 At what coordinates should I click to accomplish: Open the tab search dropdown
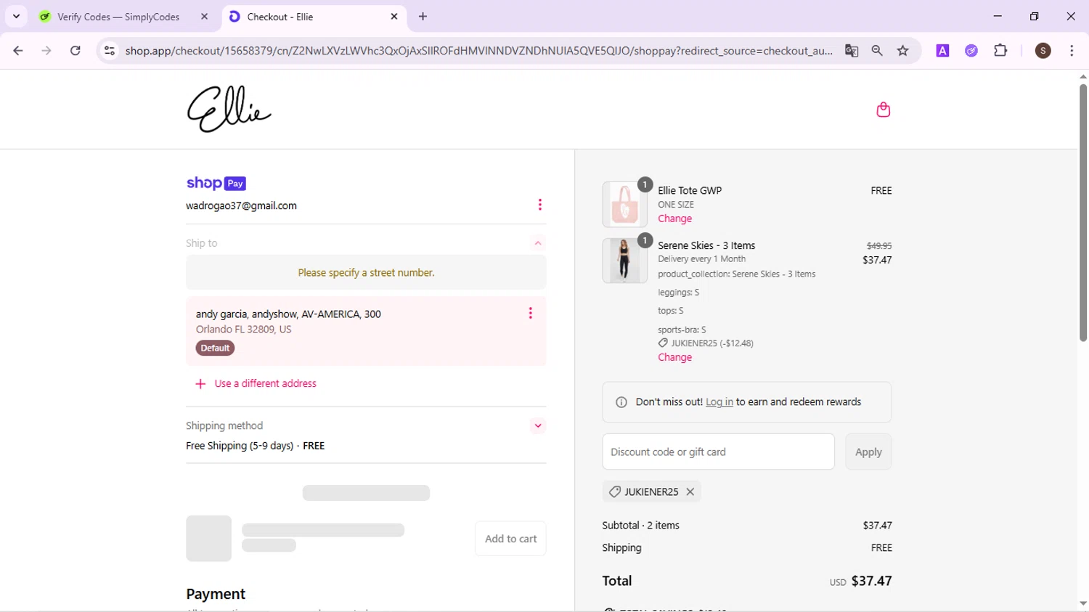(x=16, y=17)
